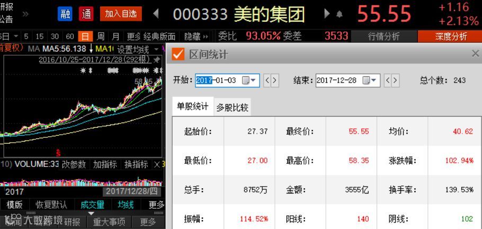Click the 均价 value 40.62
482x229 pixels.
(x=462, y=131)
